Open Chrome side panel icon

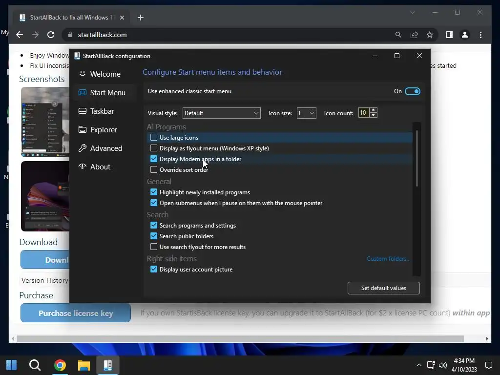(449, 35)
